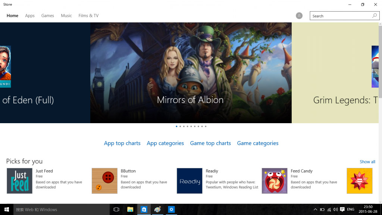This screenshot has width=382, height=215.
Task: Click the taskbar Web and Windows search box
Action: (x=62, y=209)
